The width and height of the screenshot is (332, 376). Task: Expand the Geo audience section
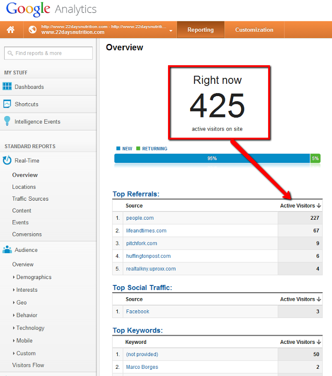click(x=21, y=303)
